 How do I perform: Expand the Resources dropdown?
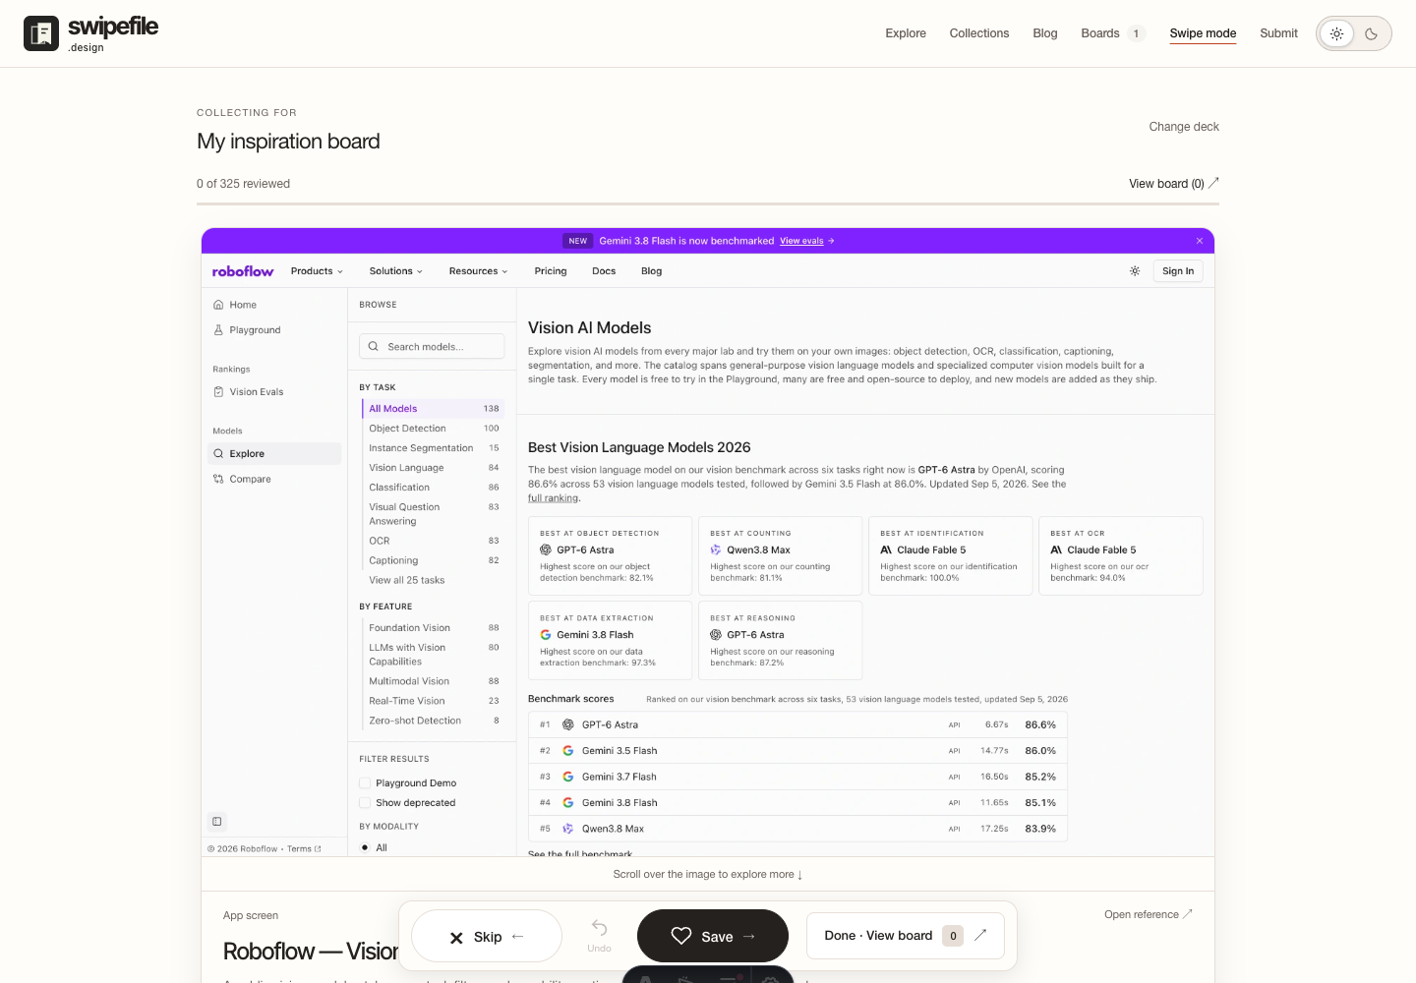[478, 271]
